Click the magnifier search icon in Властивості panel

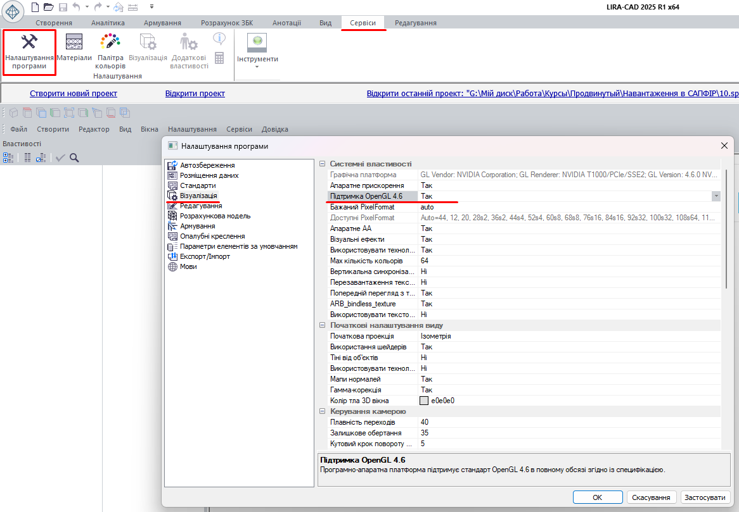coord(74,158)
